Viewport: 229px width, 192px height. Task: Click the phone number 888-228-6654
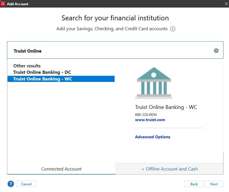pos(146,115)
